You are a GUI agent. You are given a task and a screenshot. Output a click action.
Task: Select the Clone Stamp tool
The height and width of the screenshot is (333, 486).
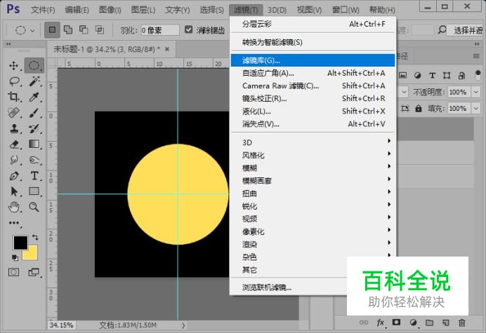14,128
